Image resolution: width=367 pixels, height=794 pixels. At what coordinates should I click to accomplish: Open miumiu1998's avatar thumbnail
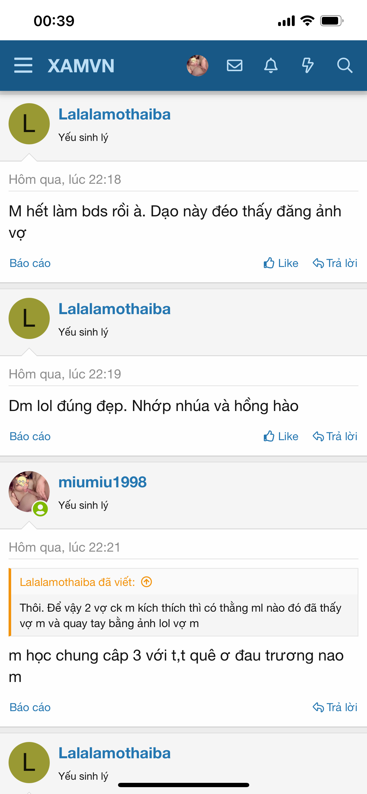pos(29,491)
